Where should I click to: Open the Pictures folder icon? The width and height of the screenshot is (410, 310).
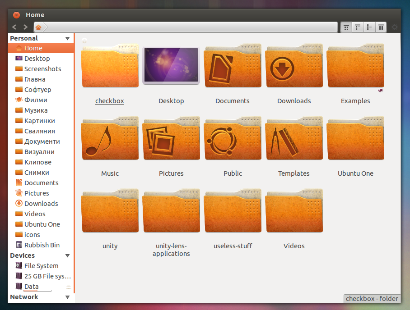(171, 140)
